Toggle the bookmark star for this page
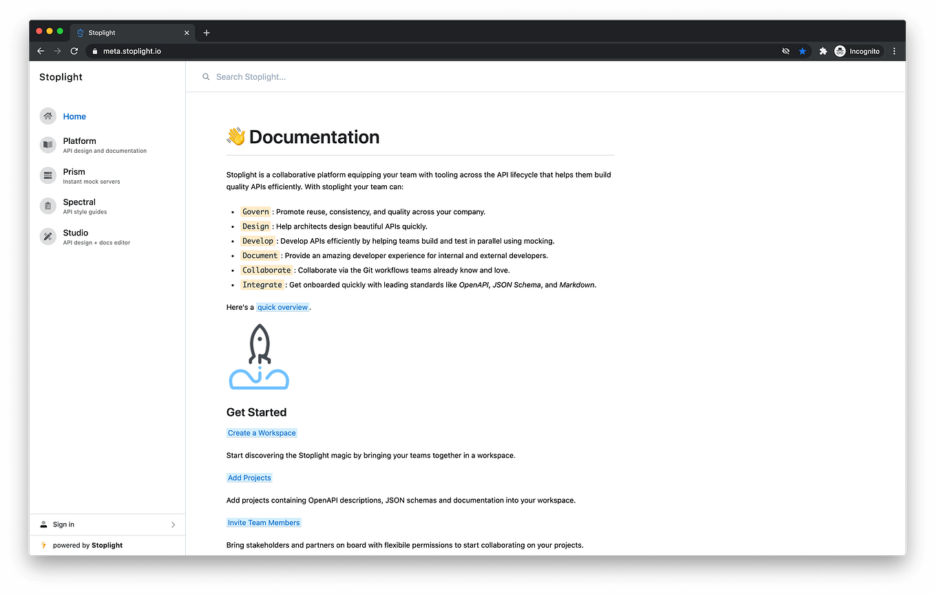The height and width of the screenshot is (594, 935). click(802, 50)
